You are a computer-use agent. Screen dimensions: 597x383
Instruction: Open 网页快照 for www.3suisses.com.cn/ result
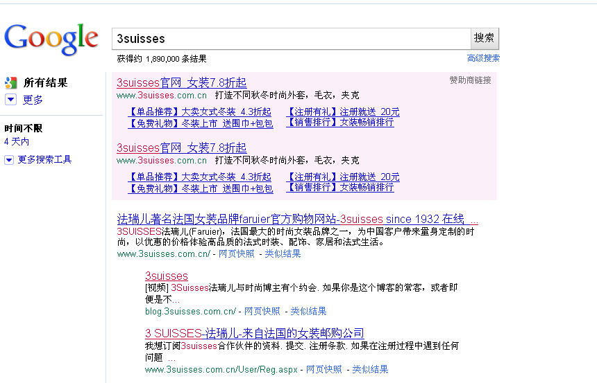[237, 253]
